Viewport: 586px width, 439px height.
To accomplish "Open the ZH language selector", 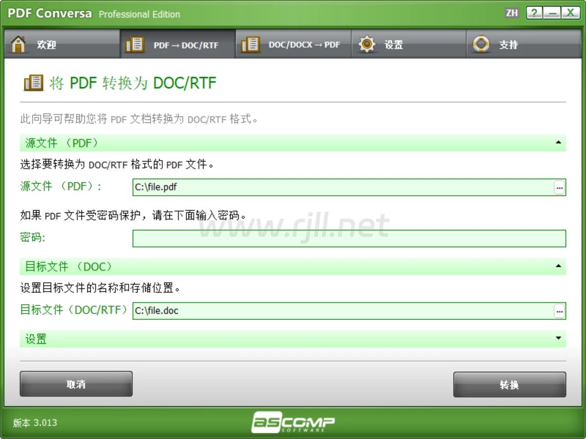I will pyautogui.click(x=512, y=13).
